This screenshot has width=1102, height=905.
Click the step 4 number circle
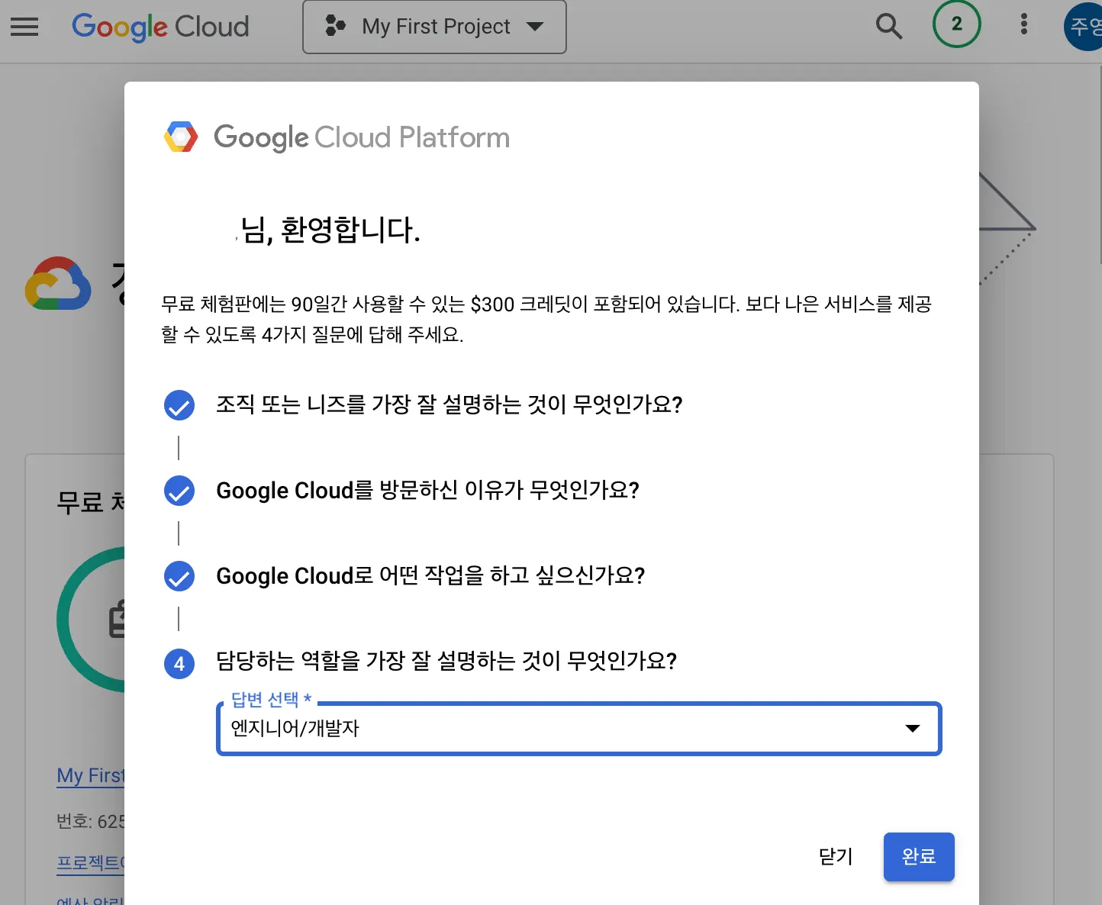[x=179, y=664]
